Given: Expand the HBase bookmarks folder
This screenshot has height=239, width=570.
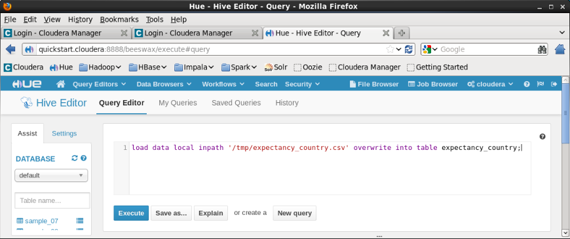Looking at the screenshot, I should (147, 67).
